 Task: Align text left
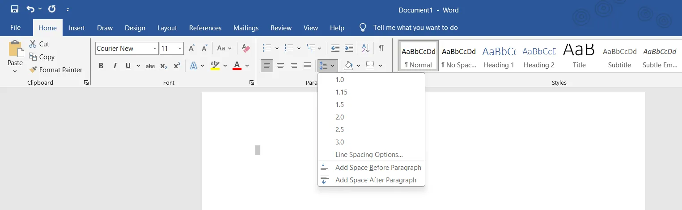pyautogui.click(x=267, y=66)
